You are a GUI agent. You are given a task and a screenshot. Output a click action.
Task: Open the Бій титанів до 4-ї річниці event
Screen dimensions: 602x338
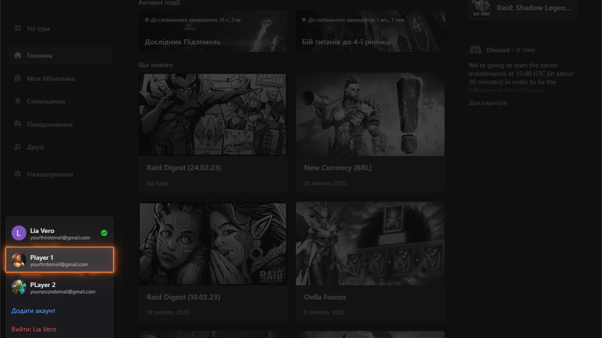point(370,31)
